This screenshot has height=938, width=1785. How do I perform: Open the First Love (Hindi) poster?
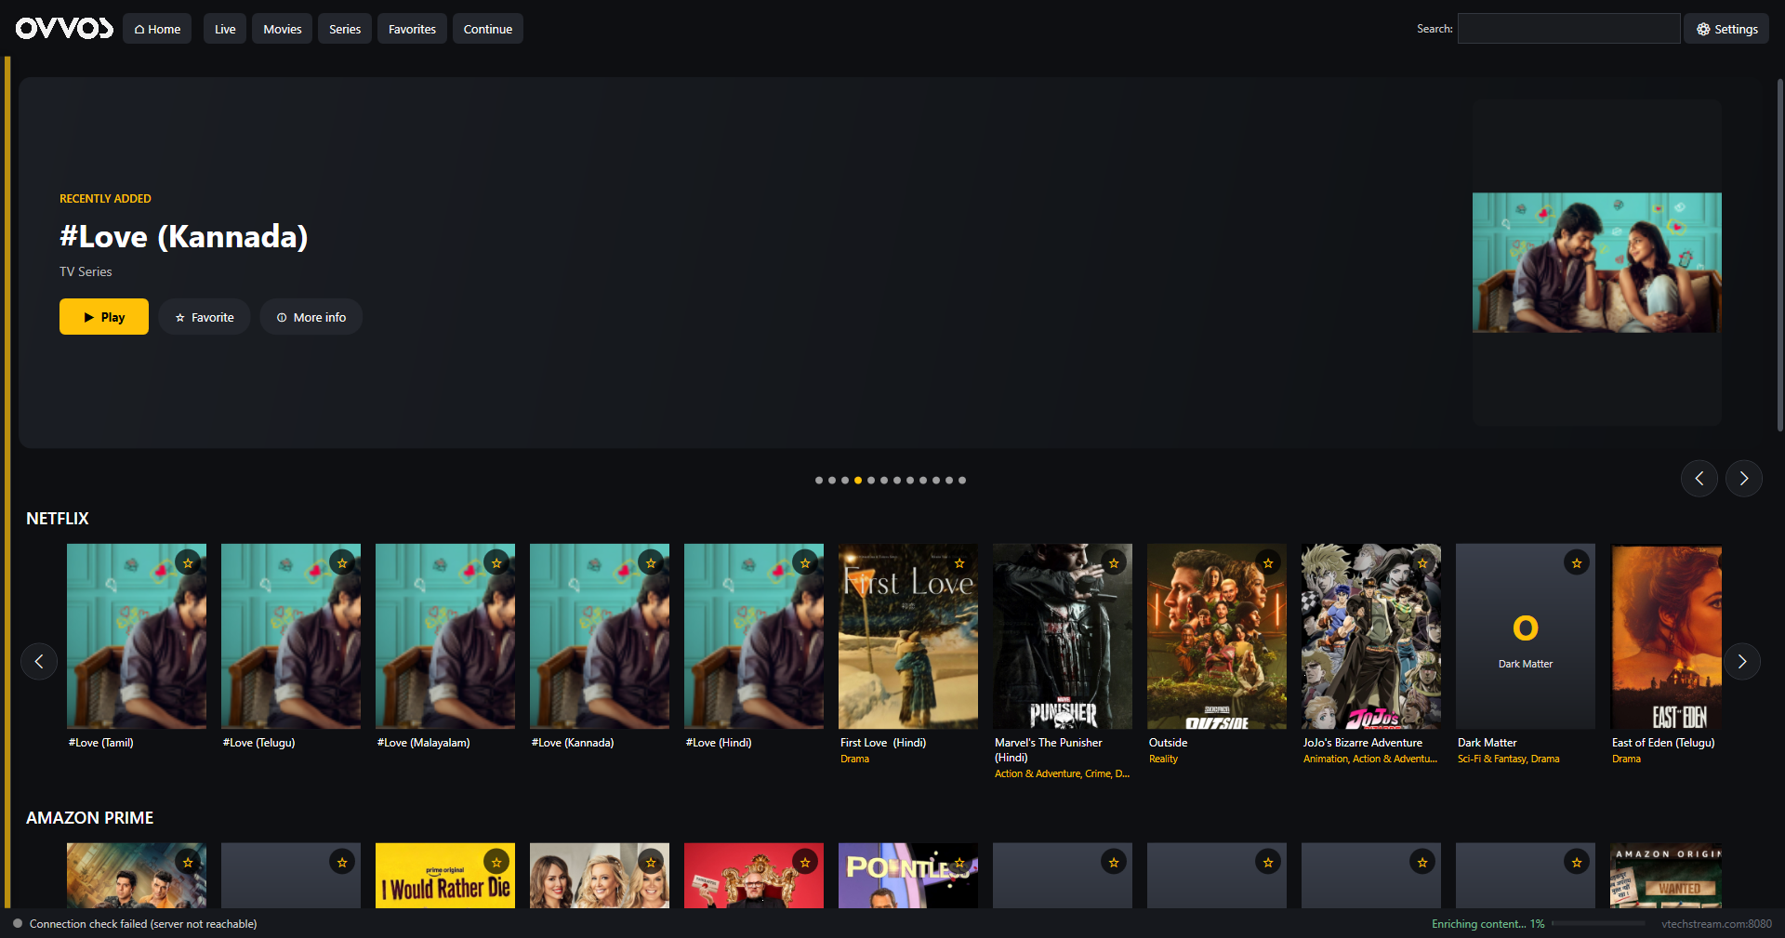[908, 636]
